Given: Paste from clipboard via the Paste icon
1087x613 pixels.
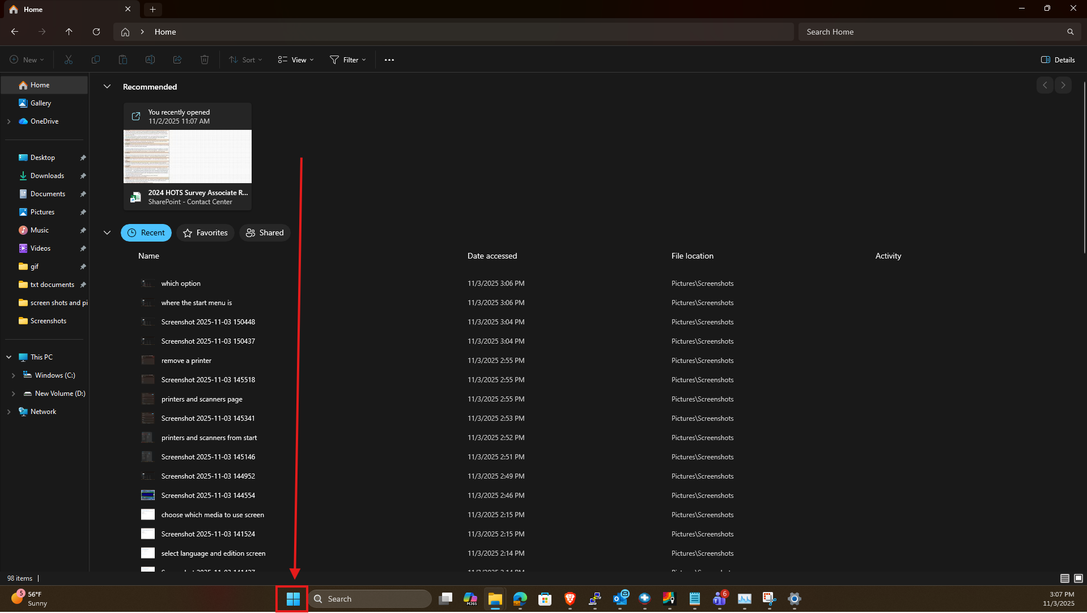Looking at the screenshot, I should pyautogui.click(x=122, y=60).
